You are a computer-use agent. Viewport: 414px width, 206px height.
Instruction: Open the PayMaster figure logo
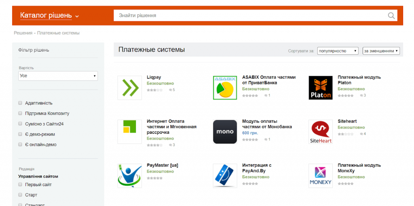coord(130,176)
